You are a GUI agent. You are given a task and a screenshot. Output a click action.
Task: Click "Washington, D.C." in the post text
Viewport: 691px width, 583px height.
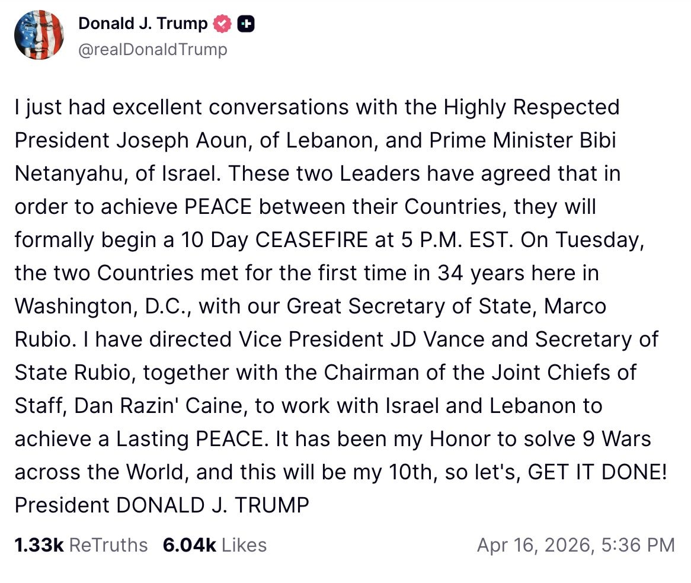click(x=101, y=306)
